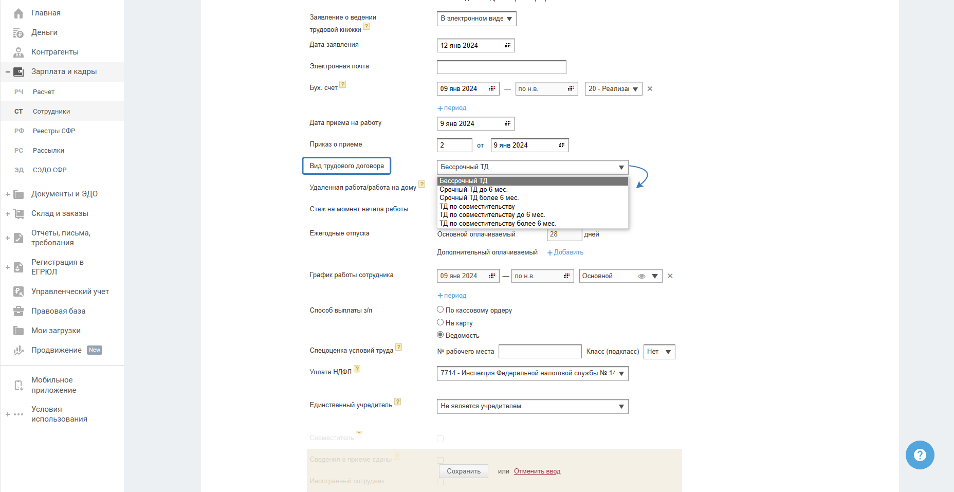Open calendar for Дата приема на работу
The height and width of the screenshot is (492, 954).
coord(507,124)
